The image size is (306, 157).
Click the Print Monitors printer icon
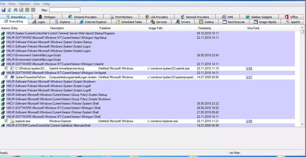(x=112, y=17)
